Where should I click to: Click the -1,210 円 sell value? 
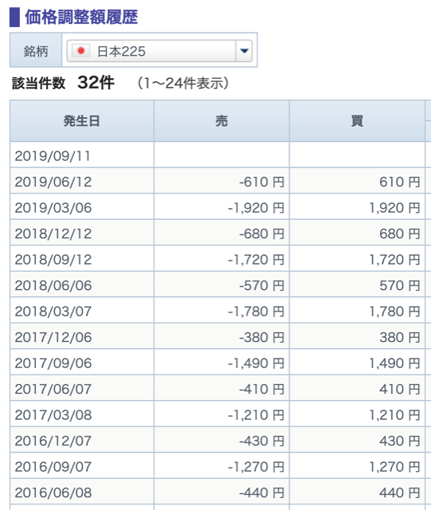(256, 414)
